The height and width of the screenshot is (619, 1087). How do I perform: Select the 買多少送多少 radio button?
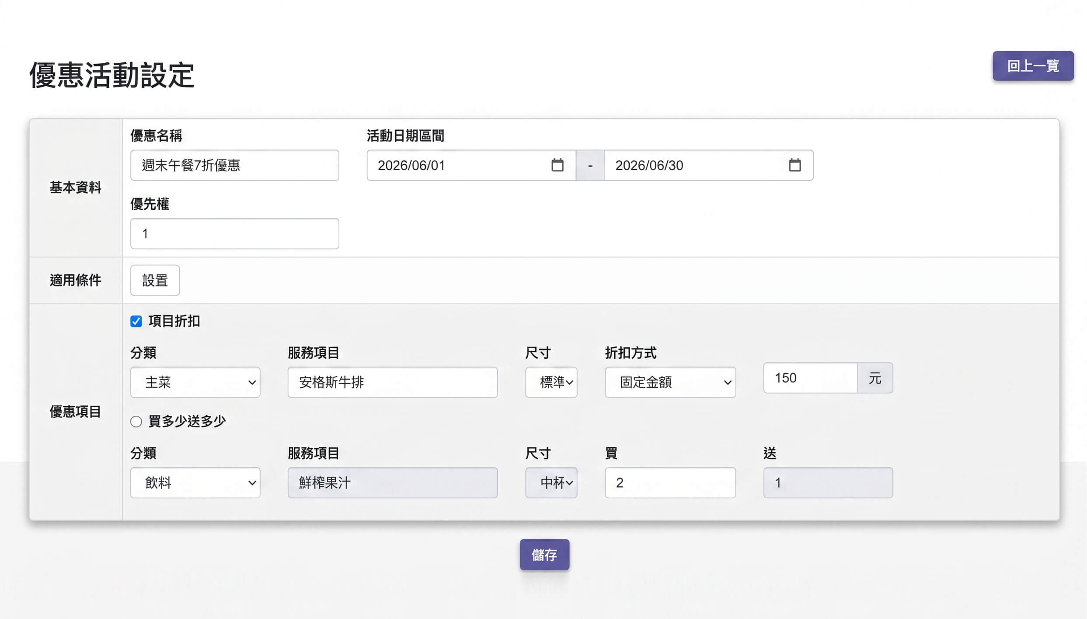(136, 421)
